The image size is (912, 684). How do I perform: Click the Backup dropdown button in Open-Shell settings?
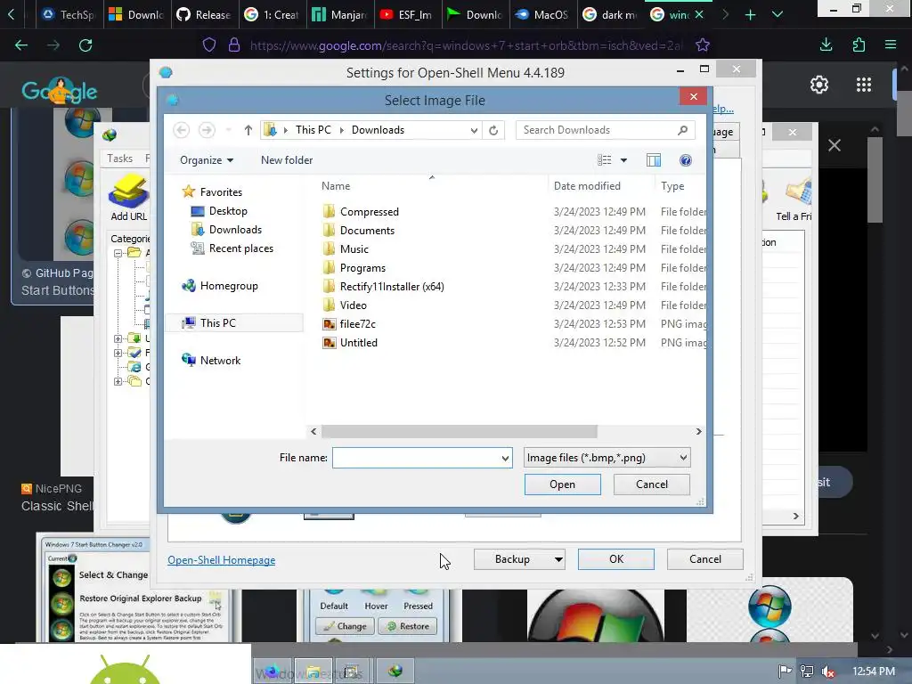coord(519,559)
